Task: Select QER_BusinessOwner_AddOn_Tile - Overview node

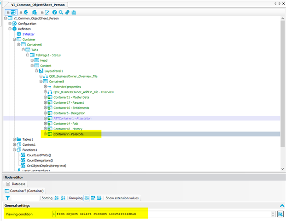Action: (83, 92)
